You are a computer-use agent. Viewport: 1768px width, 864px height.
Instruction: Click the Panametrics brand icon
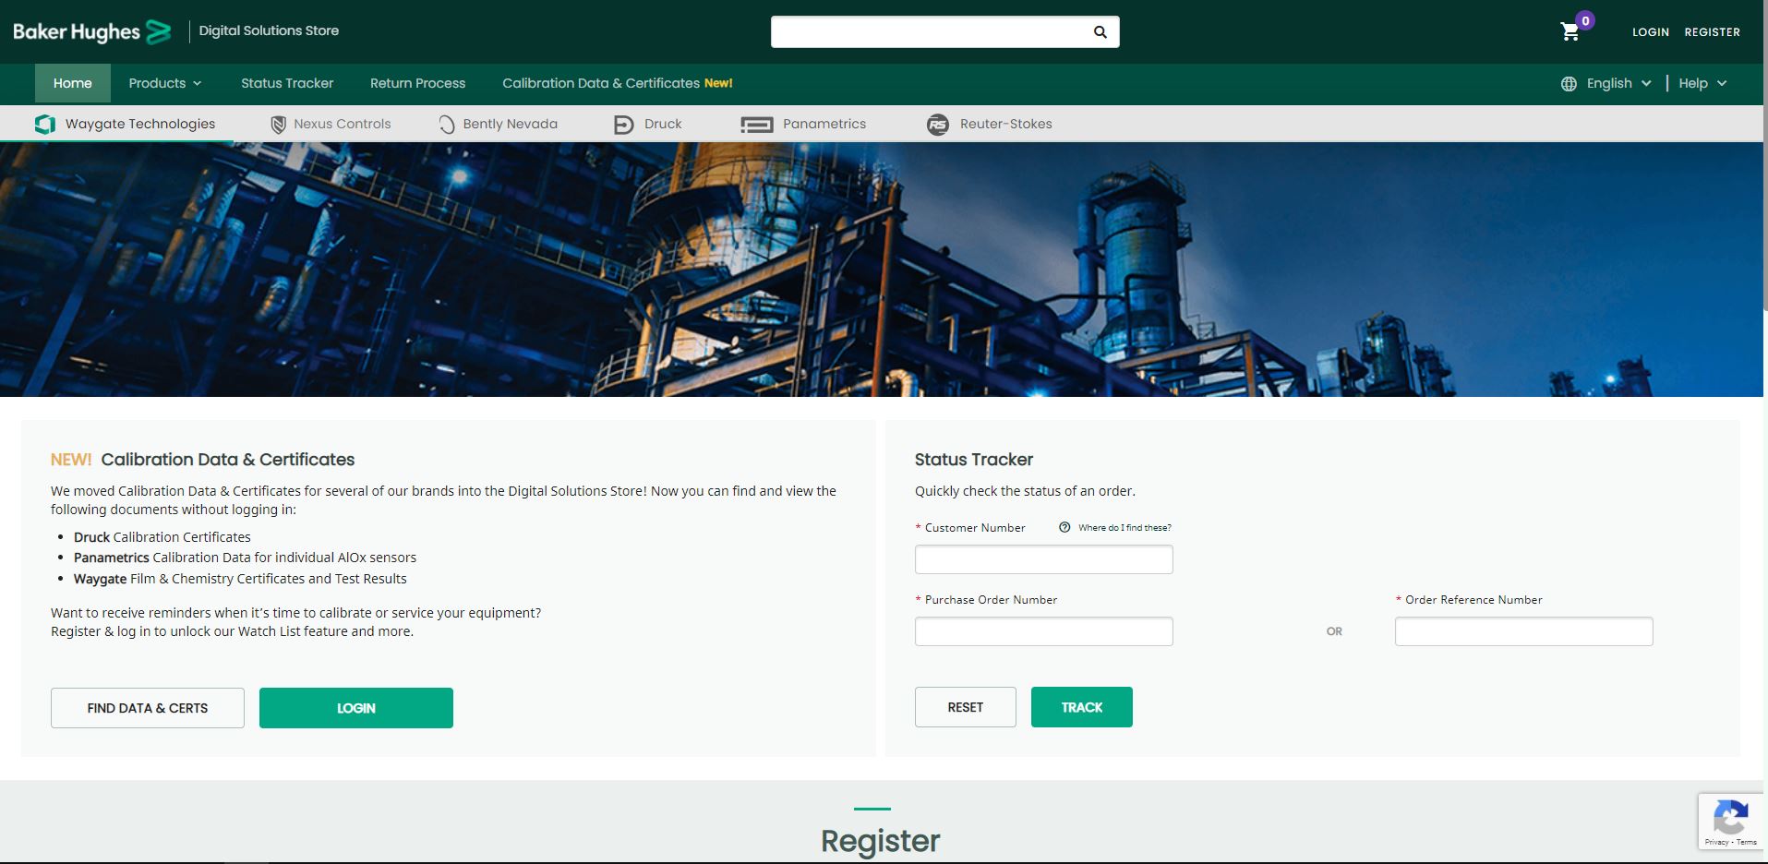tap(757, 124)
